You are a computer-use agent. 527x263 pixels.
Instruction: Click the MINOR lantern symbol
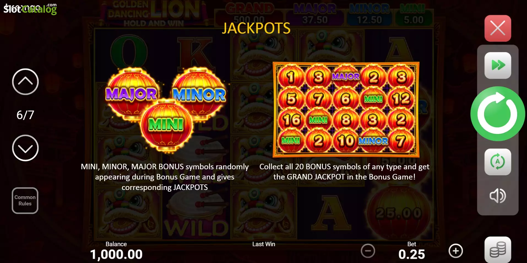(199, 94)
